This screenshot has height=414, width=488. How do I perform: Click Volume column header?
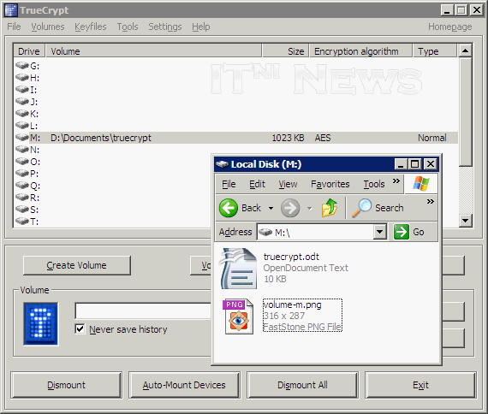coord(154,51)
